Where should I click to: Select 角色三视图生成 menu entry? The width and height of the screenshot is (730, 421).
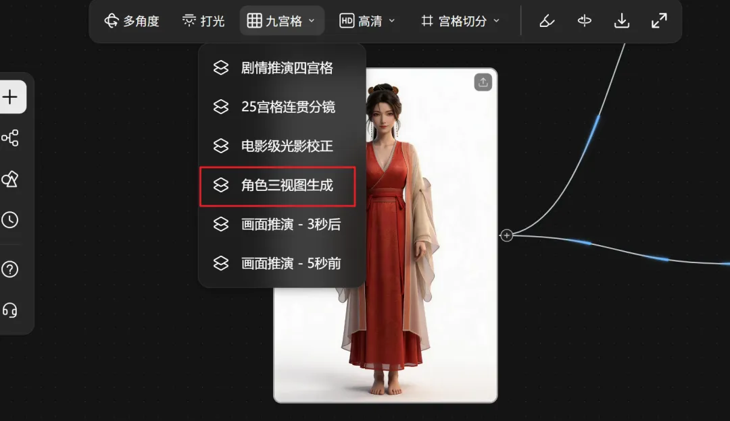[x=278, y=186]
